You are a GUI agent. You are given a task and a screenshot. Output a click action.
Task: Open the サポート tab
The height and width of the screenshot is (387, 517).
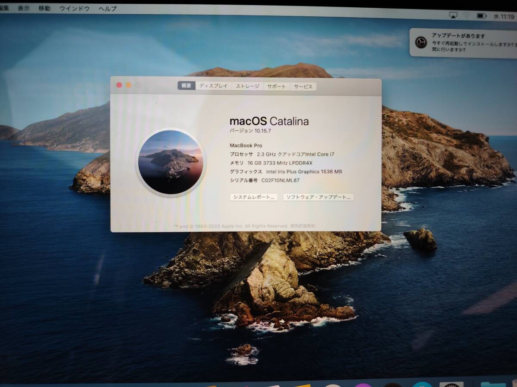(x=277, y=86)
